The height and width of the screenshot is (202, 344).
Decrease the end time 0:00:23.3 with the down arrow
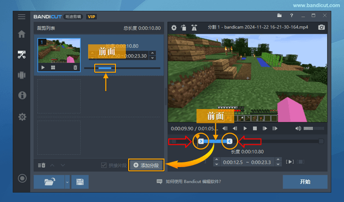278,164
